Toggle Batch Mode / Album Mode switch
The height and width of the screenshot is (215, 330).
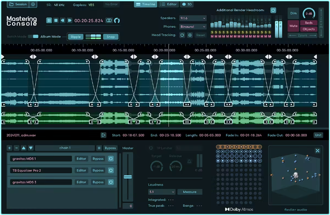pyautogui.click(x=33, y=36)
